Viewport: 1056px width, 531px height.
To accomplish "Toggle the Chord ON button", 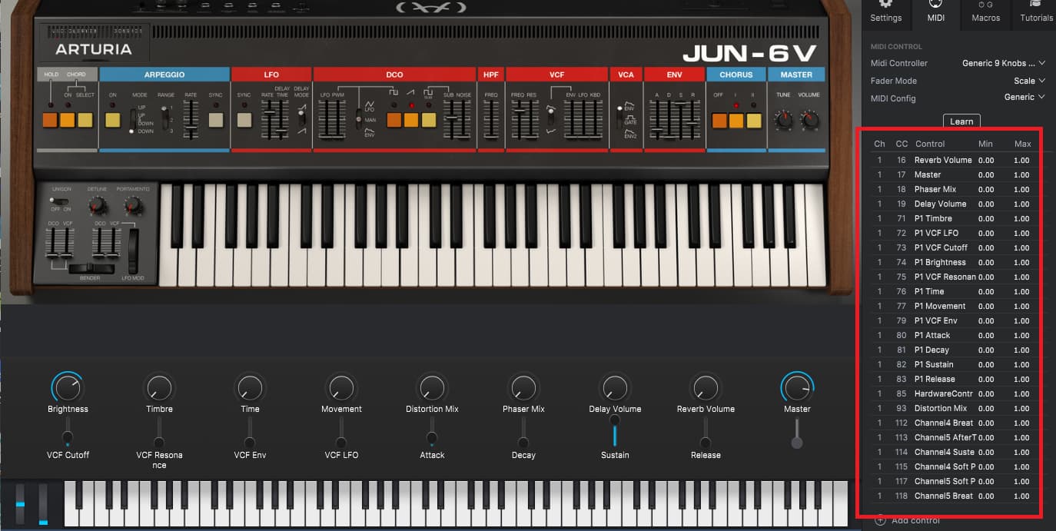I will tap(68, 120).
